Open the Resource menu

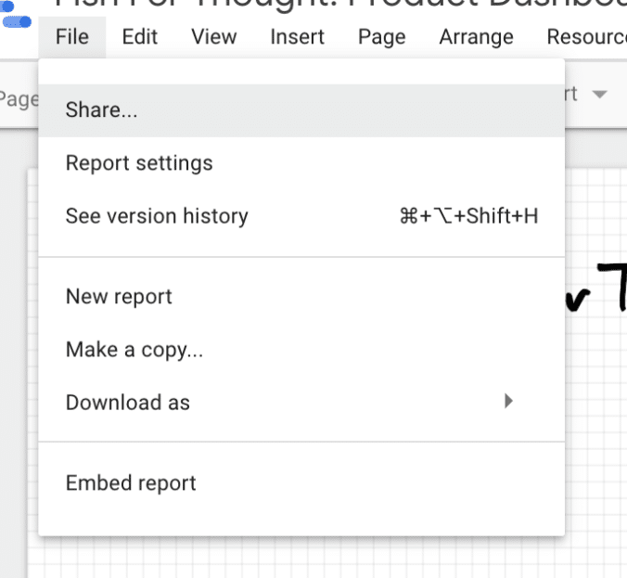(x=586, y=37)
